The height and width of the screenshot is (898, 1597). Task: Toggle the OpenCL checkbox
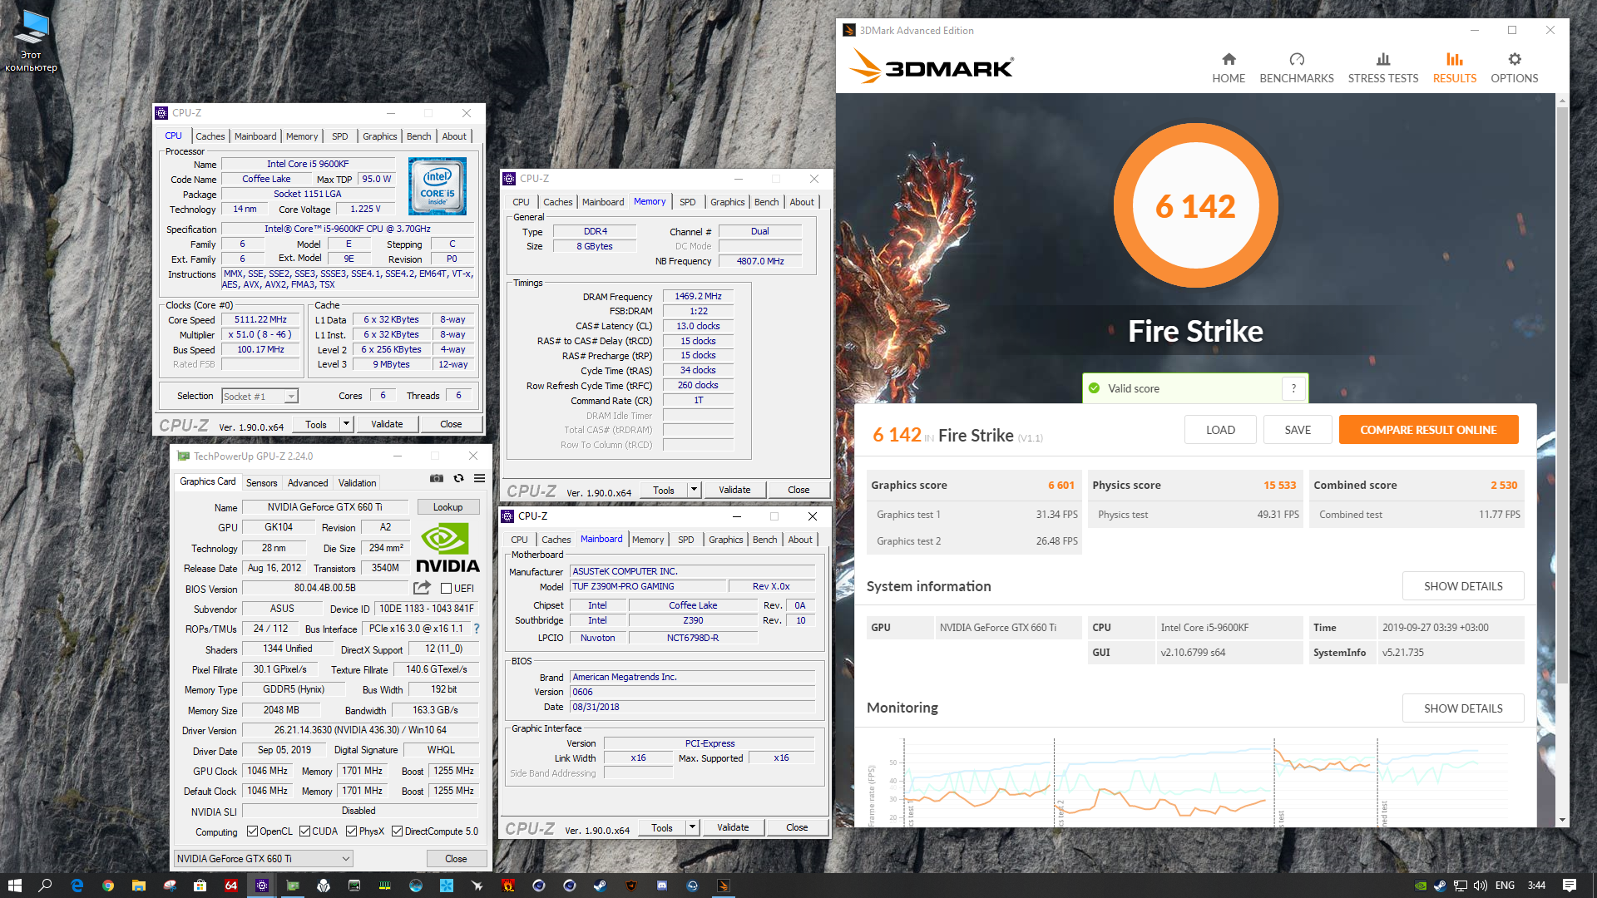click(252, 831)
